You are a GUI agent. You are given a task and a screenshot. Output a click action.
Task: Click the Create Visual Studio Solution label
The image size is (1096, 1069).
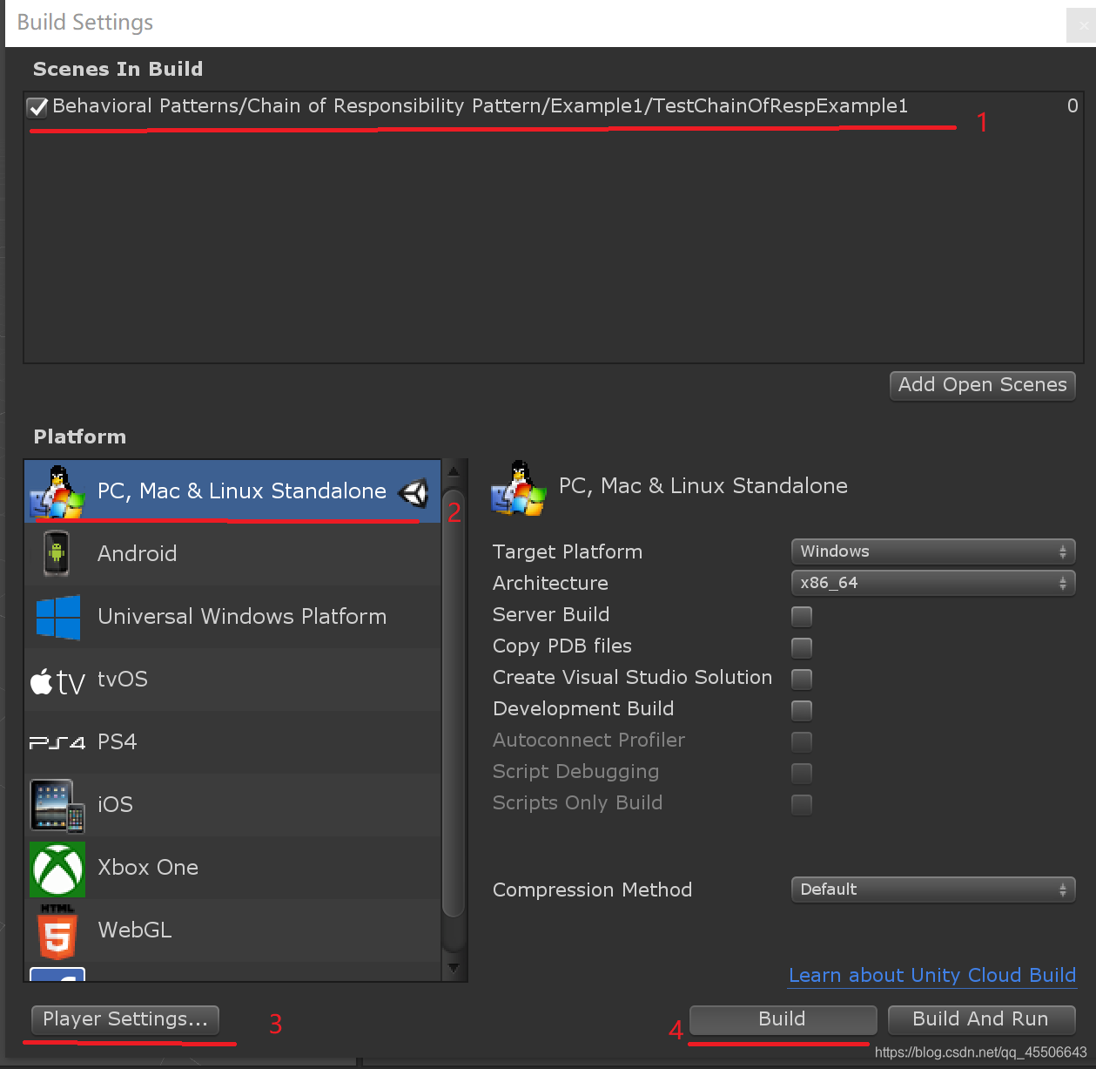[633, 678]
